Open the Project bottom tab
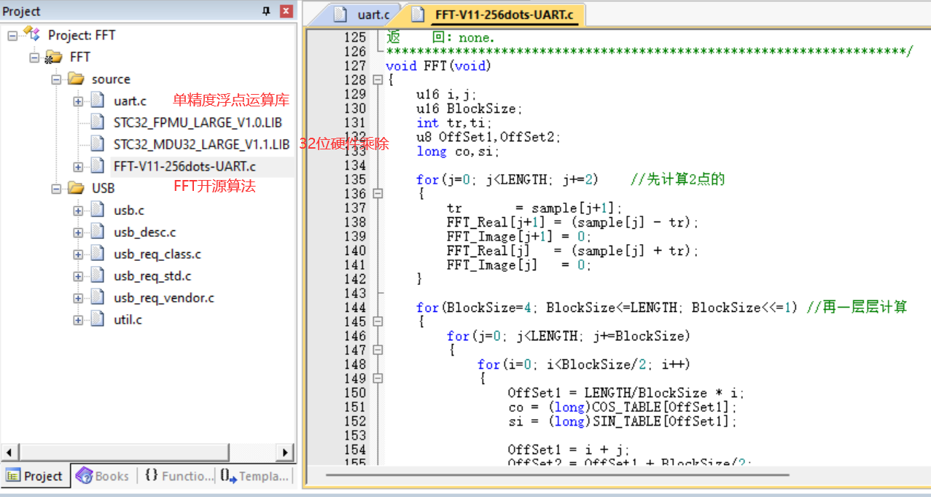 [x=35, y=476]
